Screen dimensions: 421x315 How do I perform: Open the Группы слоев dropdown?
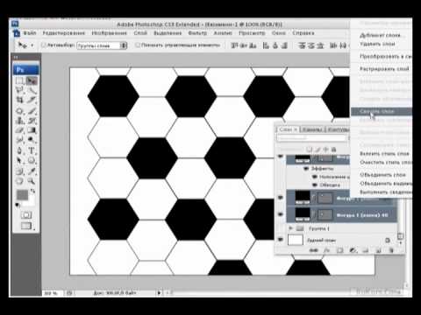coord(102,45)
